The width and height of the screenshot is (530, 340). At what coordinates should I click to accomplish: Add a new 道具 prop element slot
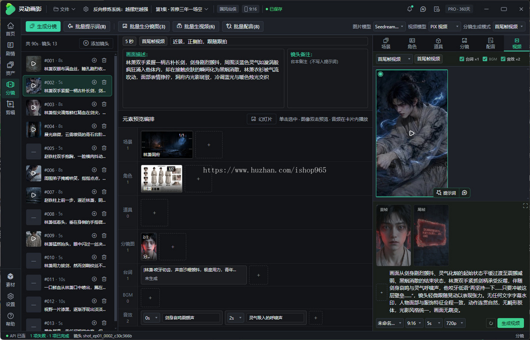click(154, 213)
